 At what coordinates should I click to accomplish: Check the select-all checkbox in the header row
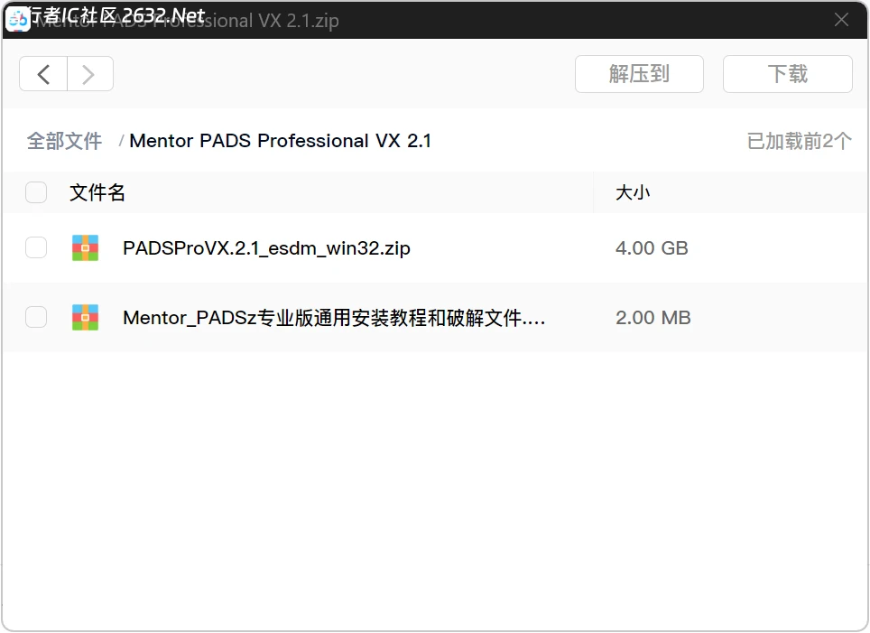click(36, 192)
